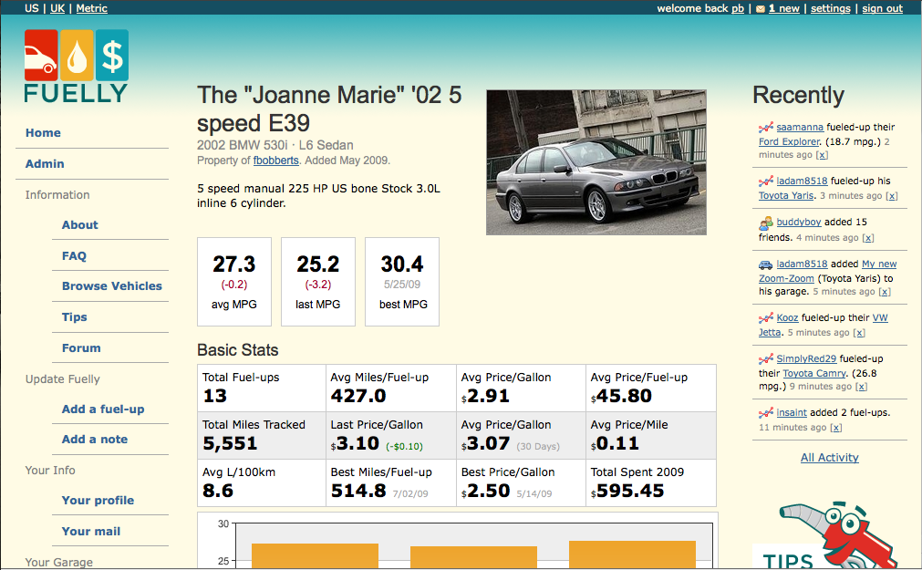Sign out of Fuelly
Viewport: 922px width, 570px height.
[x=882, y=8]
